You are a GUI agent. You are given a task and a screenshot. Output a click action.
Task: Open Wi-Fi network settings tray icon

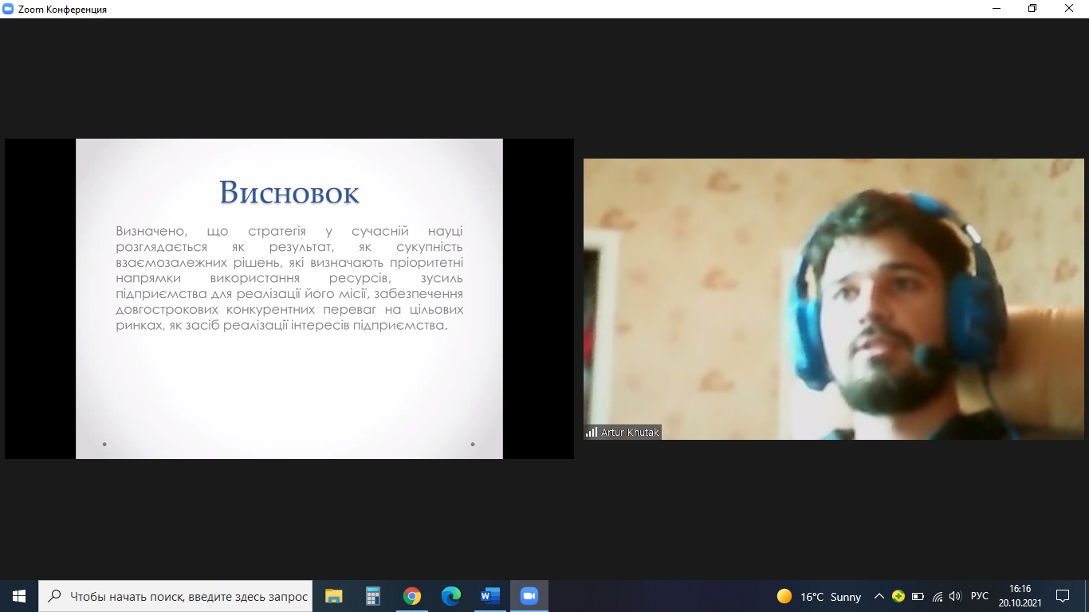pyautogui.click(x=938, y=596)
